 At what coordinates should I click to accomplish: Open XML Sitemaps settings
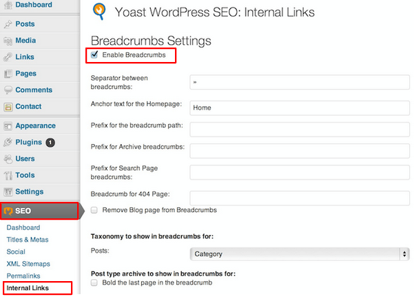(28, 264)
